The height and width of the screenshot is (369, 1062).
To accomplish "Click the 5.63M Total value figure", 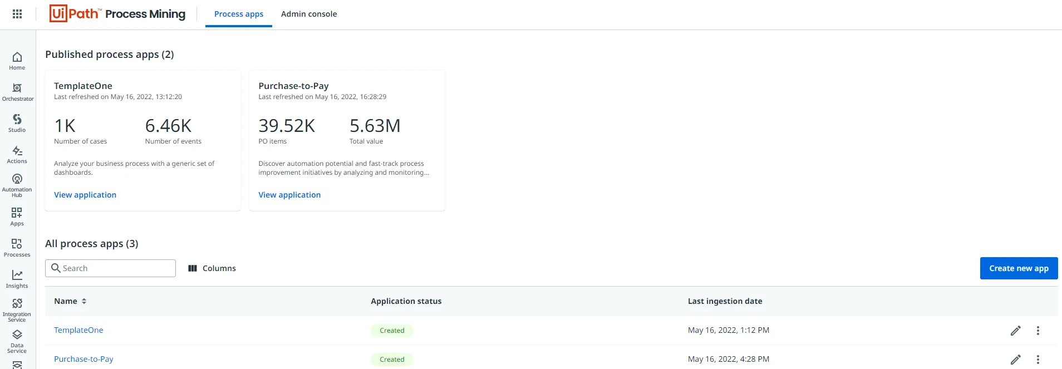I will 375,126.
